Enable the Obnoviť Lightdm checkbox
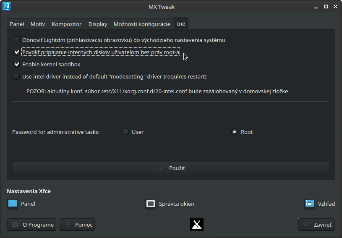The height and width of the screenshot is (238, 342). (16, 40)
